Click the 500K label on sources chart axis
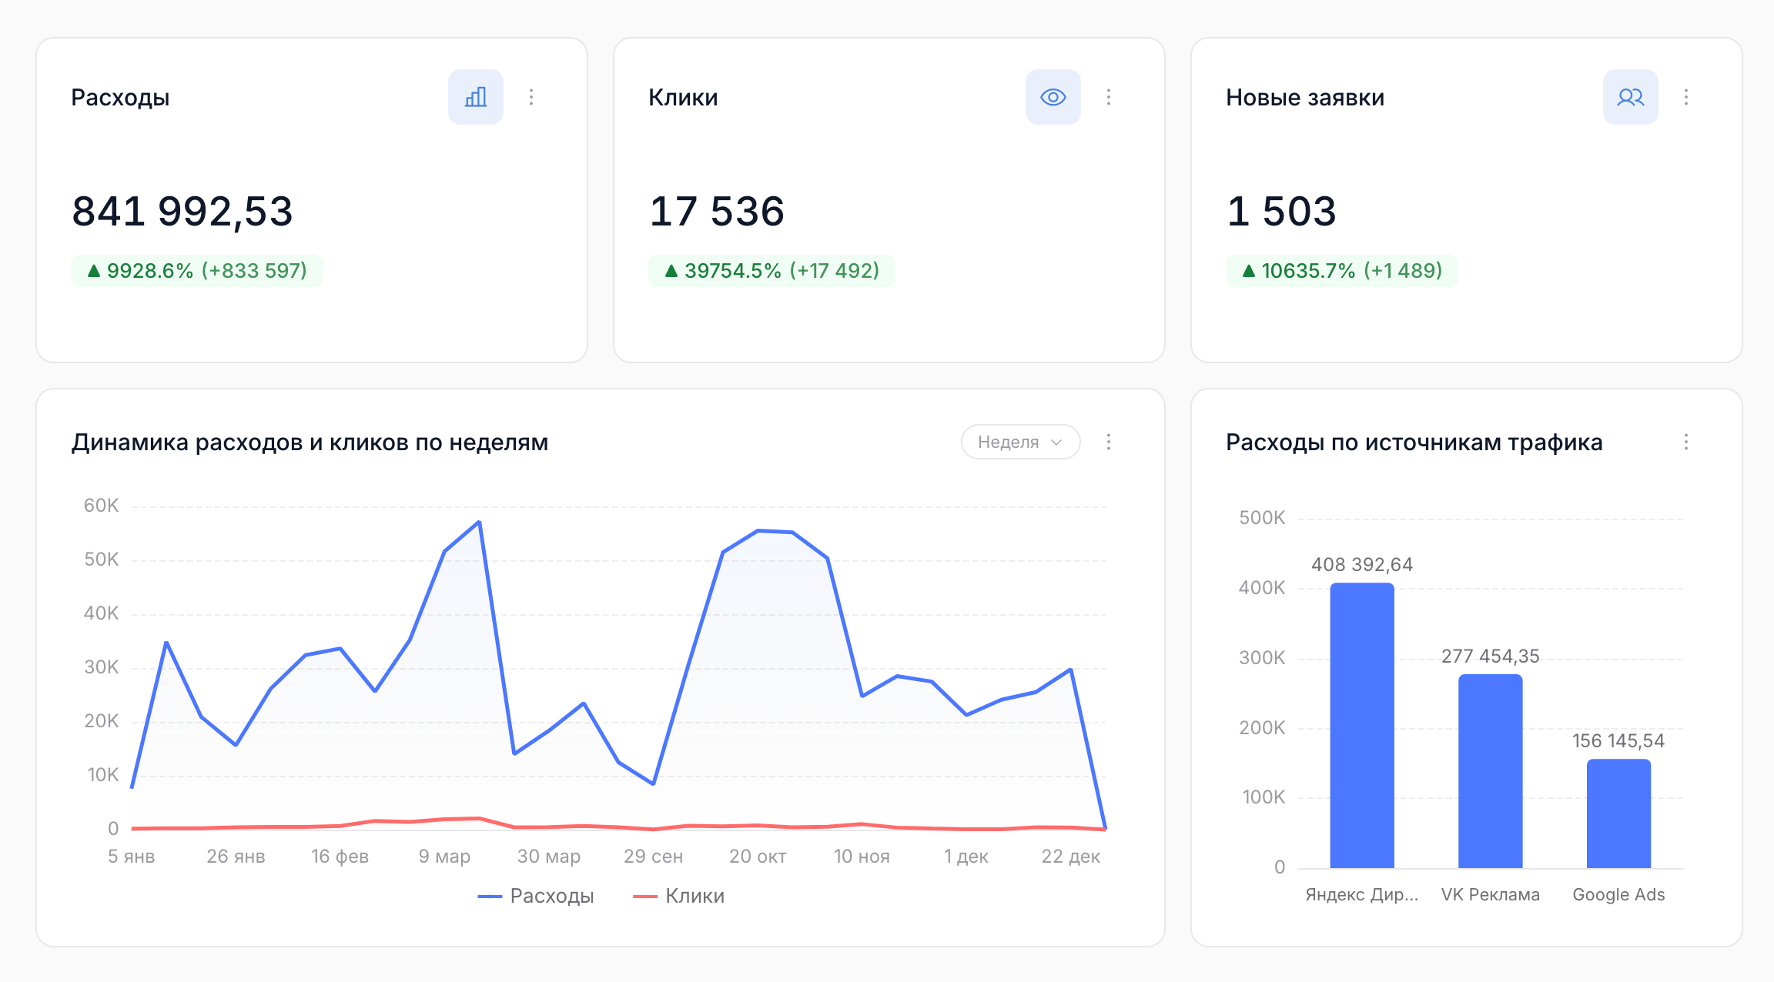The height and width of the screenshot is (982, 1774). tap(1262, 518)
